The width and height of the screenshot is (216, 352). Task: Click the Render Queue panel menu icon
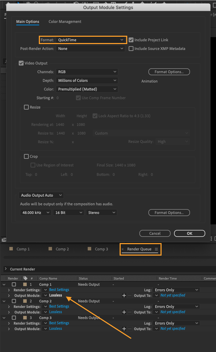tap(156, 249)
